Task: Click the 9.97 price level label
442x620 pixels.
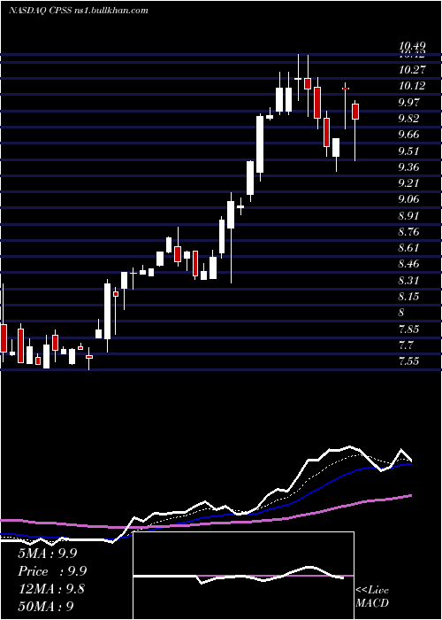Action: (x=410, y=103)
